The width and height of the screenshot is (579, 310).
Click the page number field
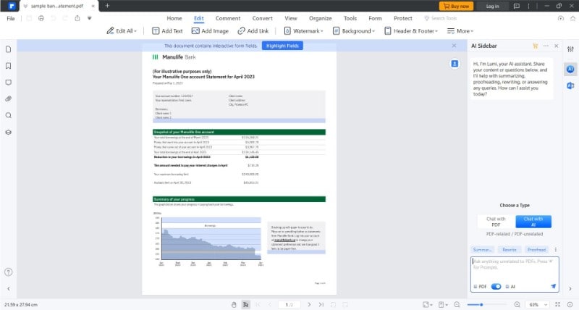pyautogui.click(x=288, y=304)
